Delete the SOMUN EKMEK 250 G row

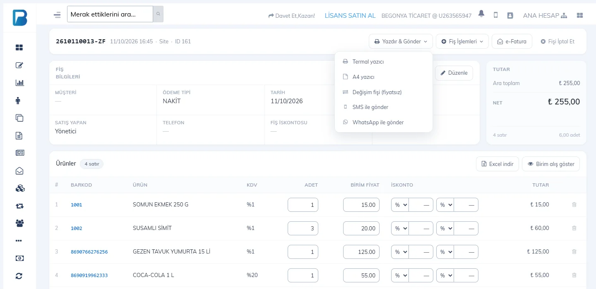click(x=574, y=205)
